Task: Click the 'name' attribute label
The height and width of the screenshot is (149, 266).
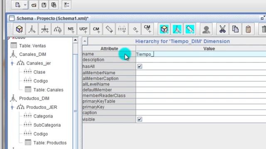Action: pyautogui.click(x=88, y=54)
